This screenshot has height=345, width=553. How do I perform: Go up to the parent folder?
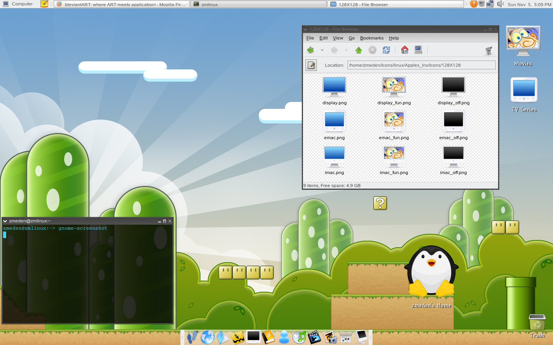coord(359,50)
